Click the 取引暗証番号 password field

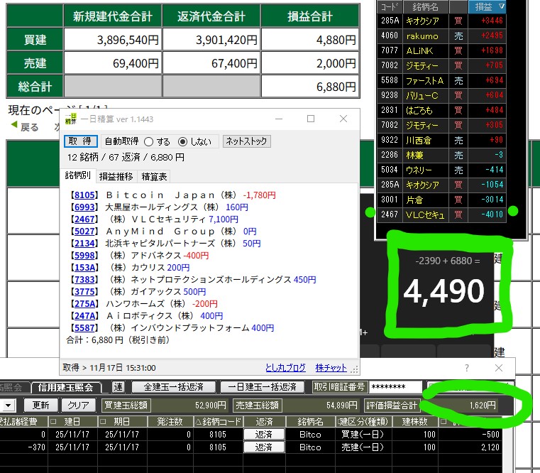396,387
